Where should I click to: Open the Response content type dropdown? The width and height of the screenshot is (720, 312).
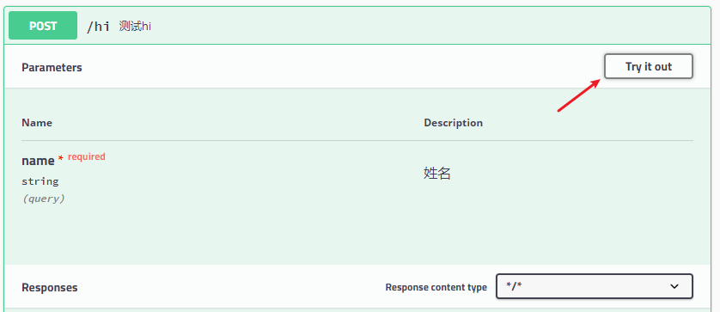pos(595,287)
